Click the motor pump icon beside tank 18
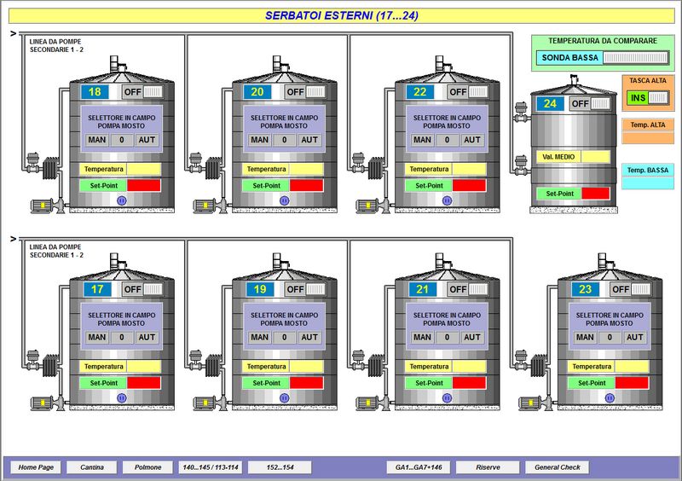 43,206
